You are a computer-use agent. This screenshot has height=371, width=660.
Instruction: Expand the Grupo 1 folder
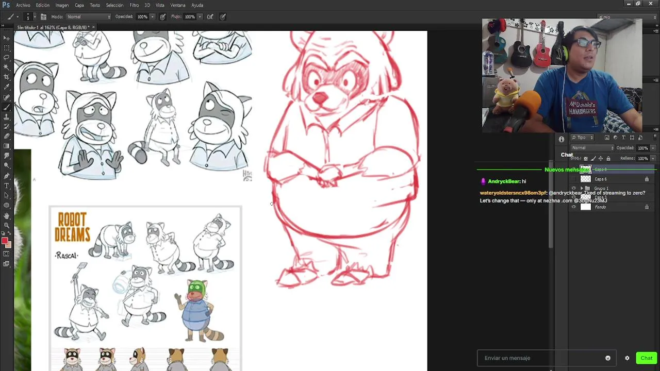(x=582, y=189)
